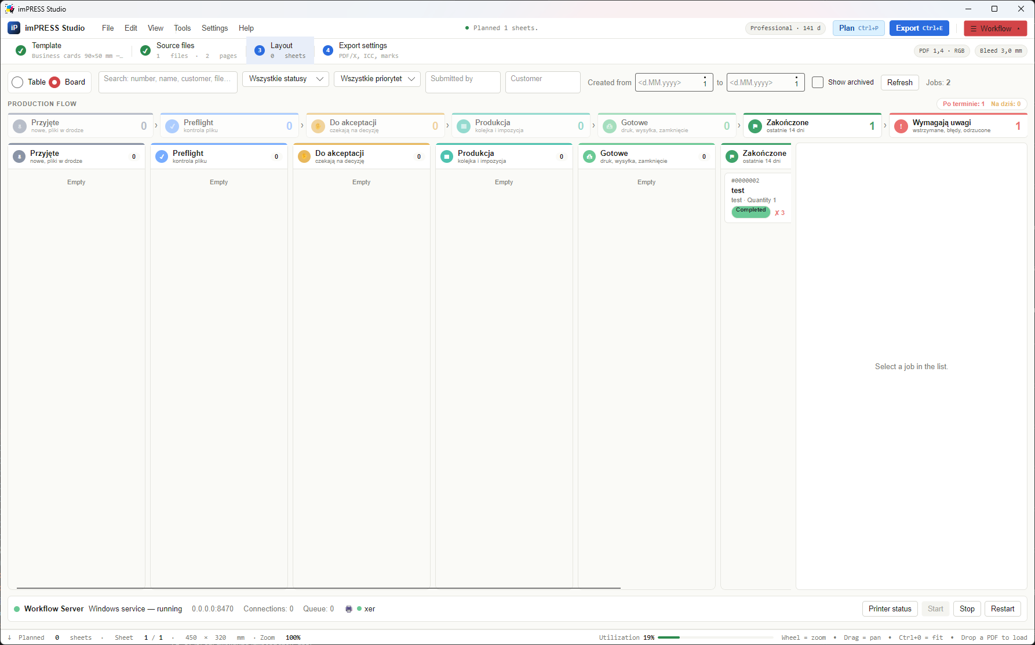Click the Plan Ctrl+P button
Viewport: 1035px width, 645px height.
pos(858,28)
